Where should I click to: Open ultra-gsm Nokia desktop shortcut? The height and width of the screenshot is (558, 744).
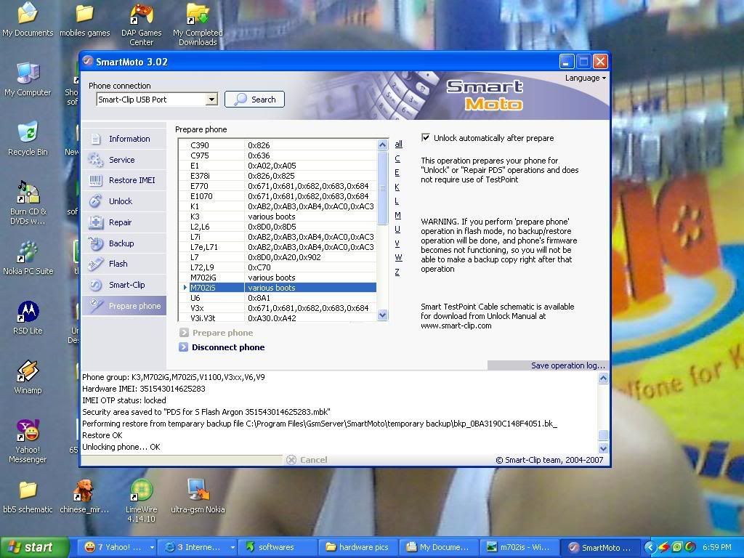tap(198, 490)
